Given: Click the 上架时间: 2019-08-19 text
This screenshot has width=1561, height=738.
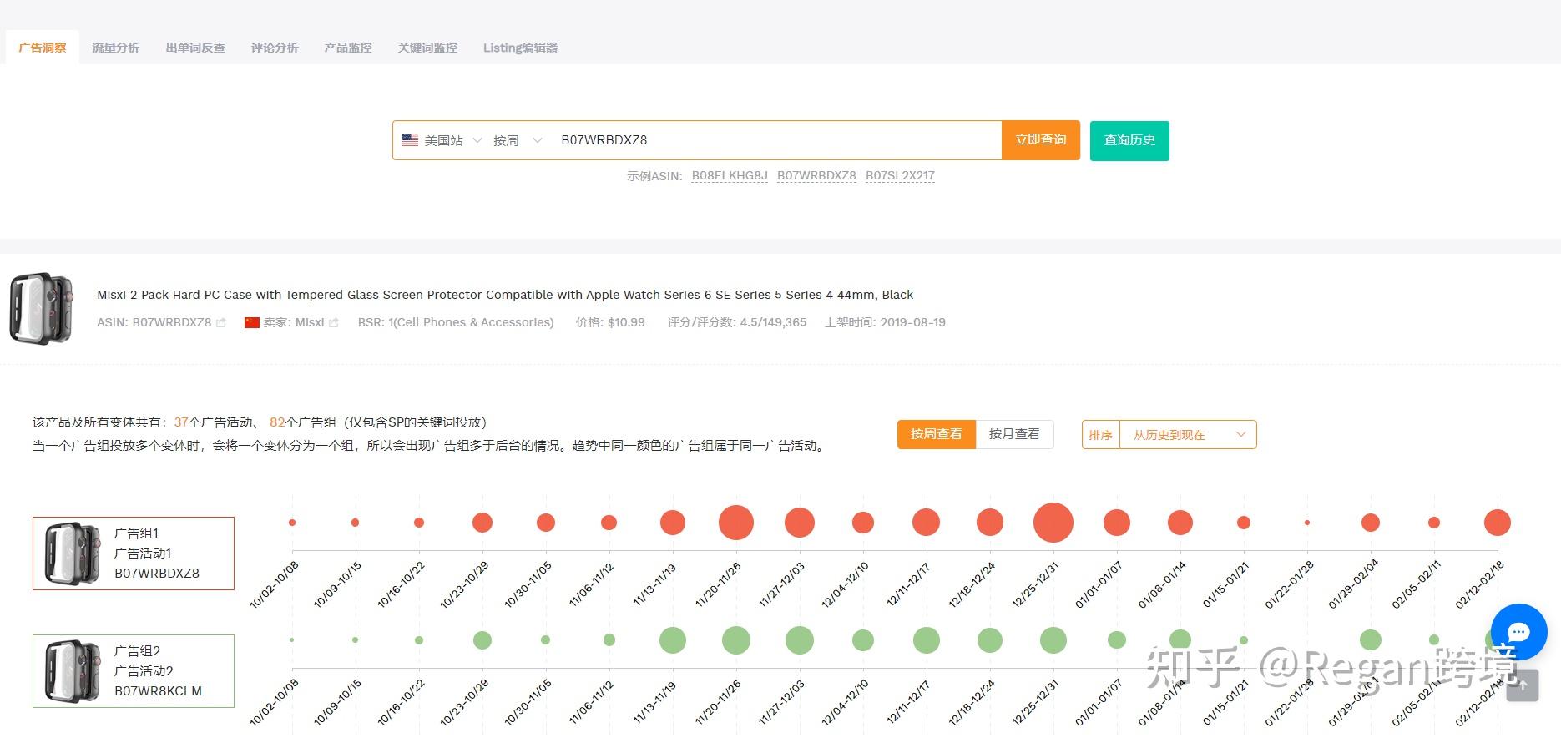Looking at the screenshot, I should pyautogui.click(x=885, y=322).
